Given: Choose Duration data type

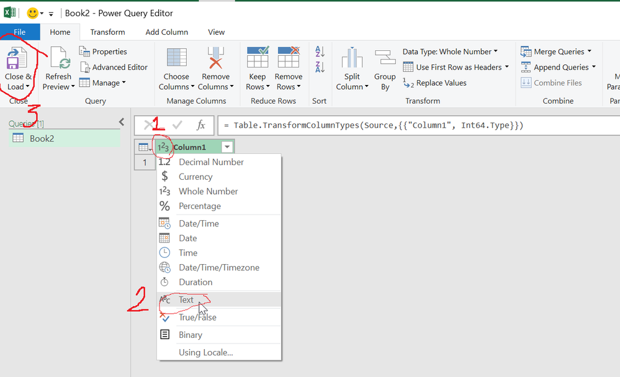Looking at the screenshot, I should [219, 282].
